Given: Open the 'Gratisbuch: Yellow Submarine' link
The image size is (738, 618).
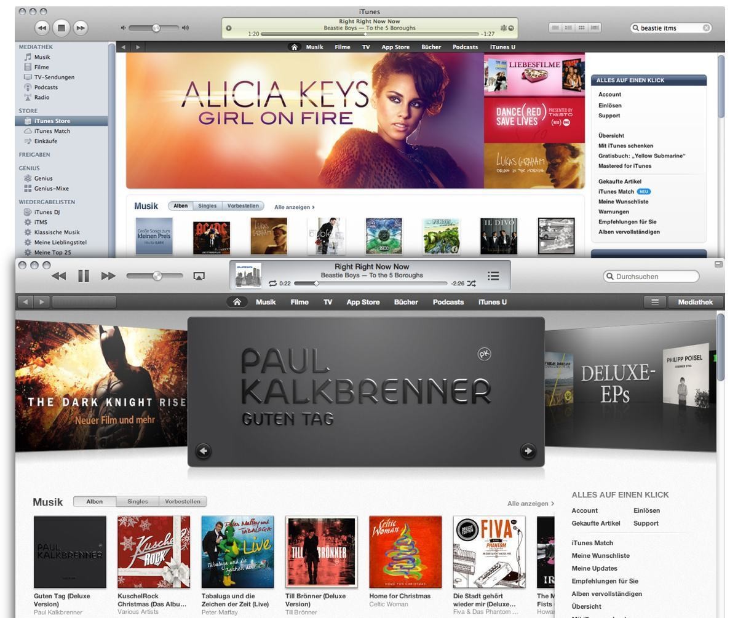Looking at the screenshot, I should pyautogui.click(x=641, y=156).
